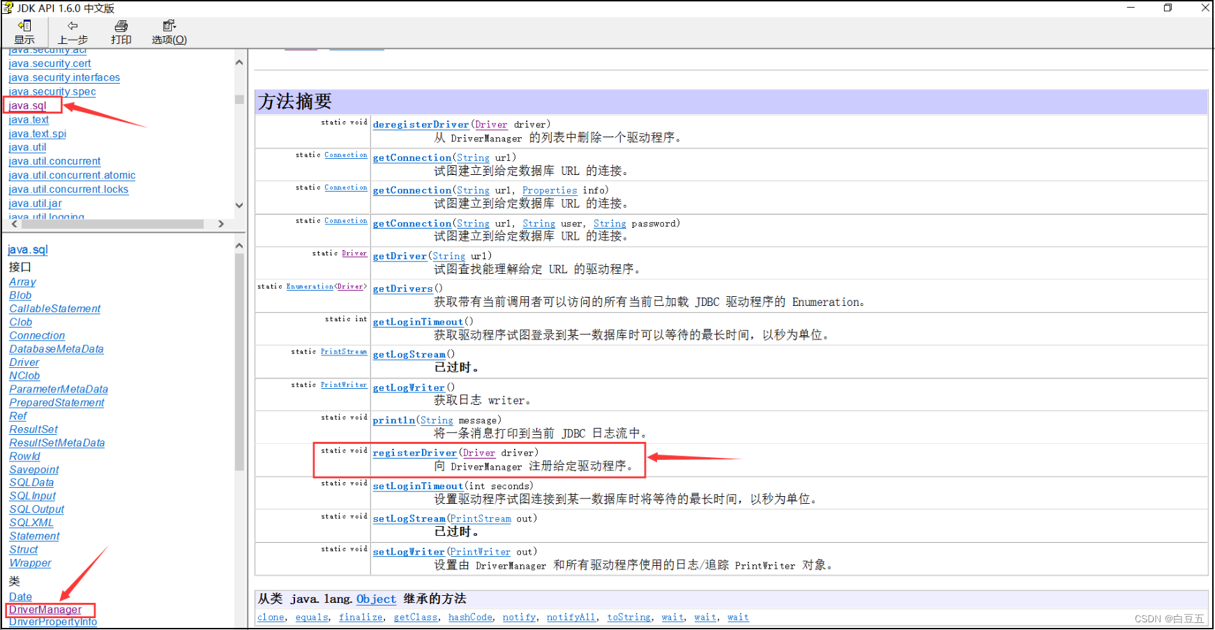The height and width of the screenshot is (630, 1215).
Task: Open java.util.concurrent package
Action: (54, 161)
